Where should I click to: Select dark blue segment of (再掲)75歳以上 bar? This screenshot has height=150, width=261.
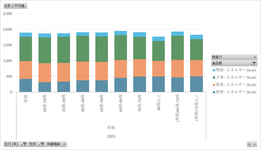(197, 84)
